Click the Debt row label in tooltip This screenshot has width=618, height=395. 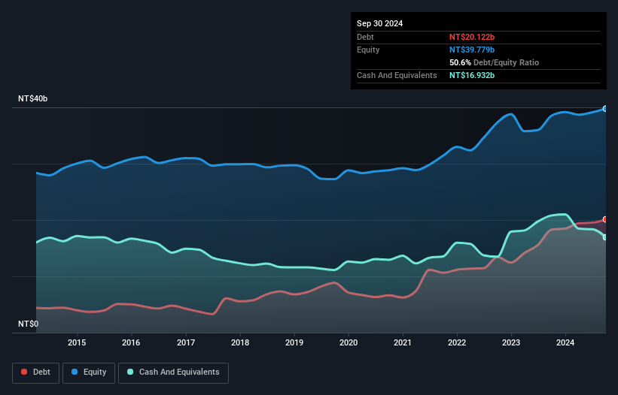pos(365,37)
